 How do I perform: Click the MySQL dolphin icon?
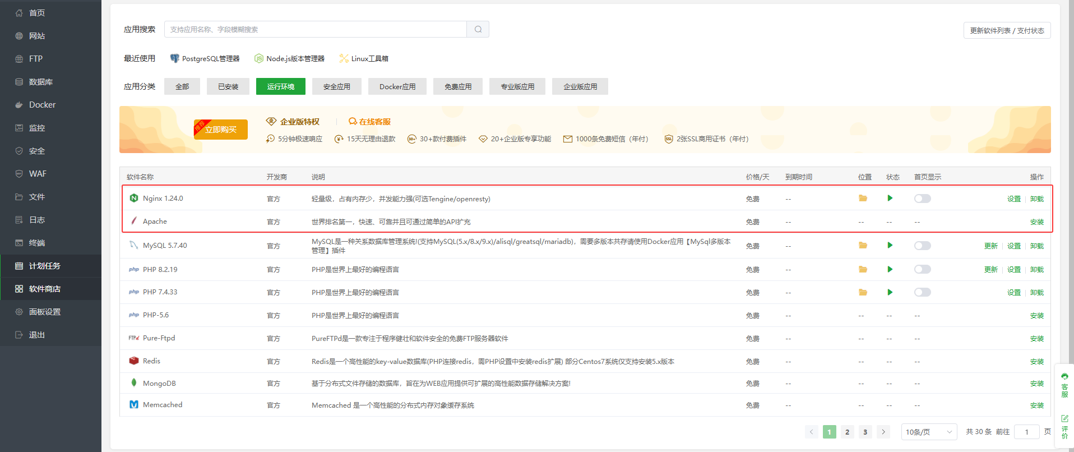coord(134,245)
